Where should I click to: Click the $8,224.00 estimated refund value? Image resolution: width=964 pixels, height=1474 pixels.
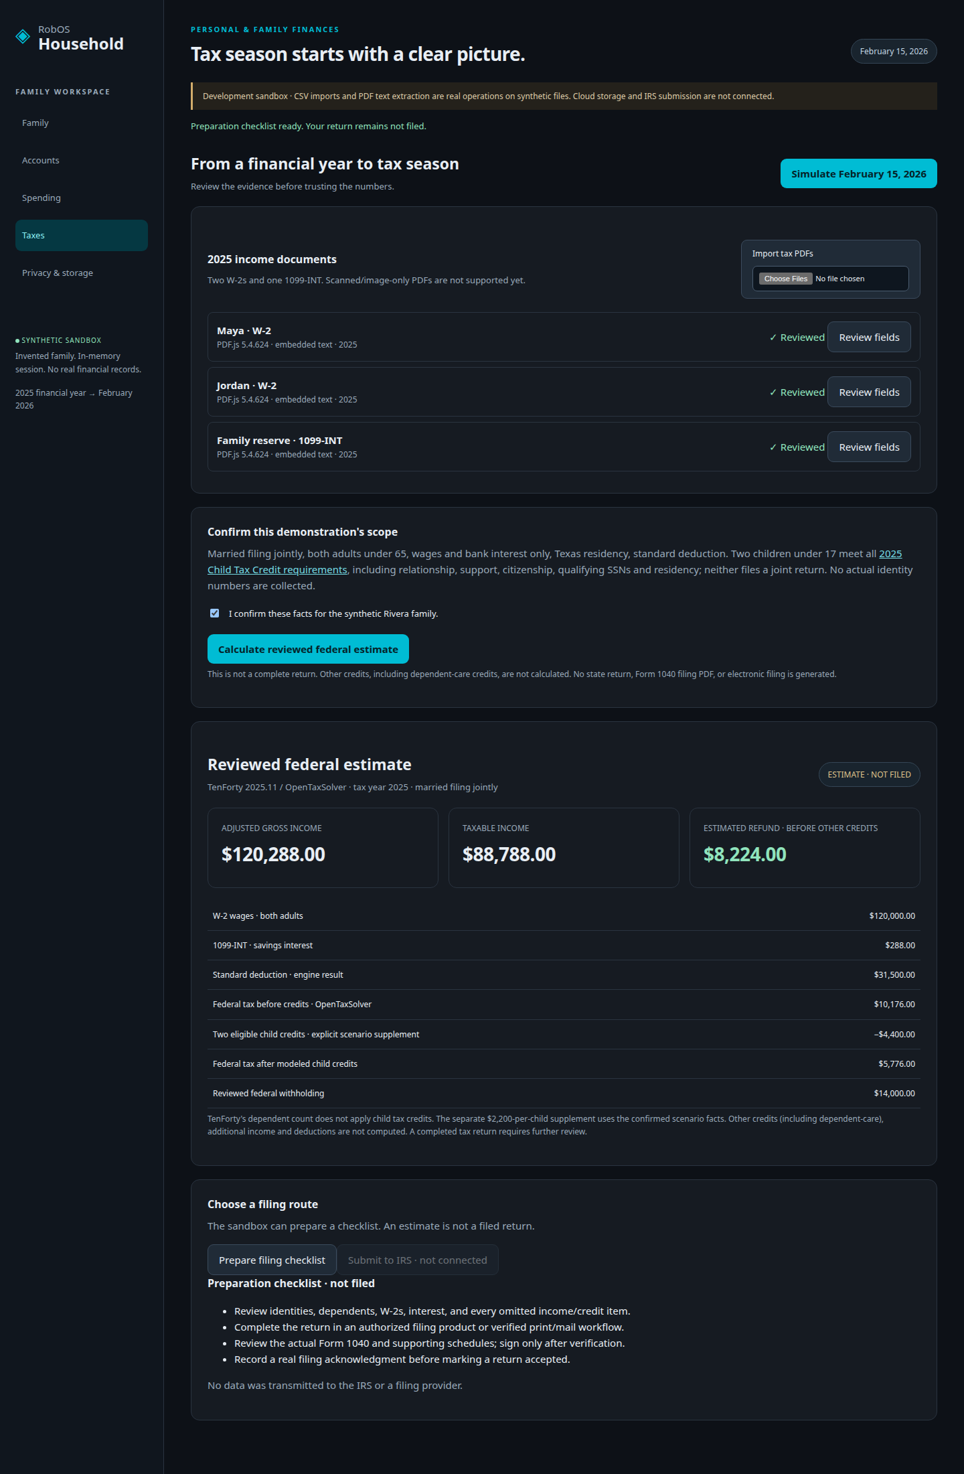(744, 855)
